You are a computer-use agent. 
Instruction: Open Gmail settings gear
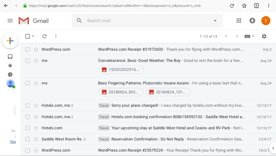pyautogui.click(x=264, y=36)
